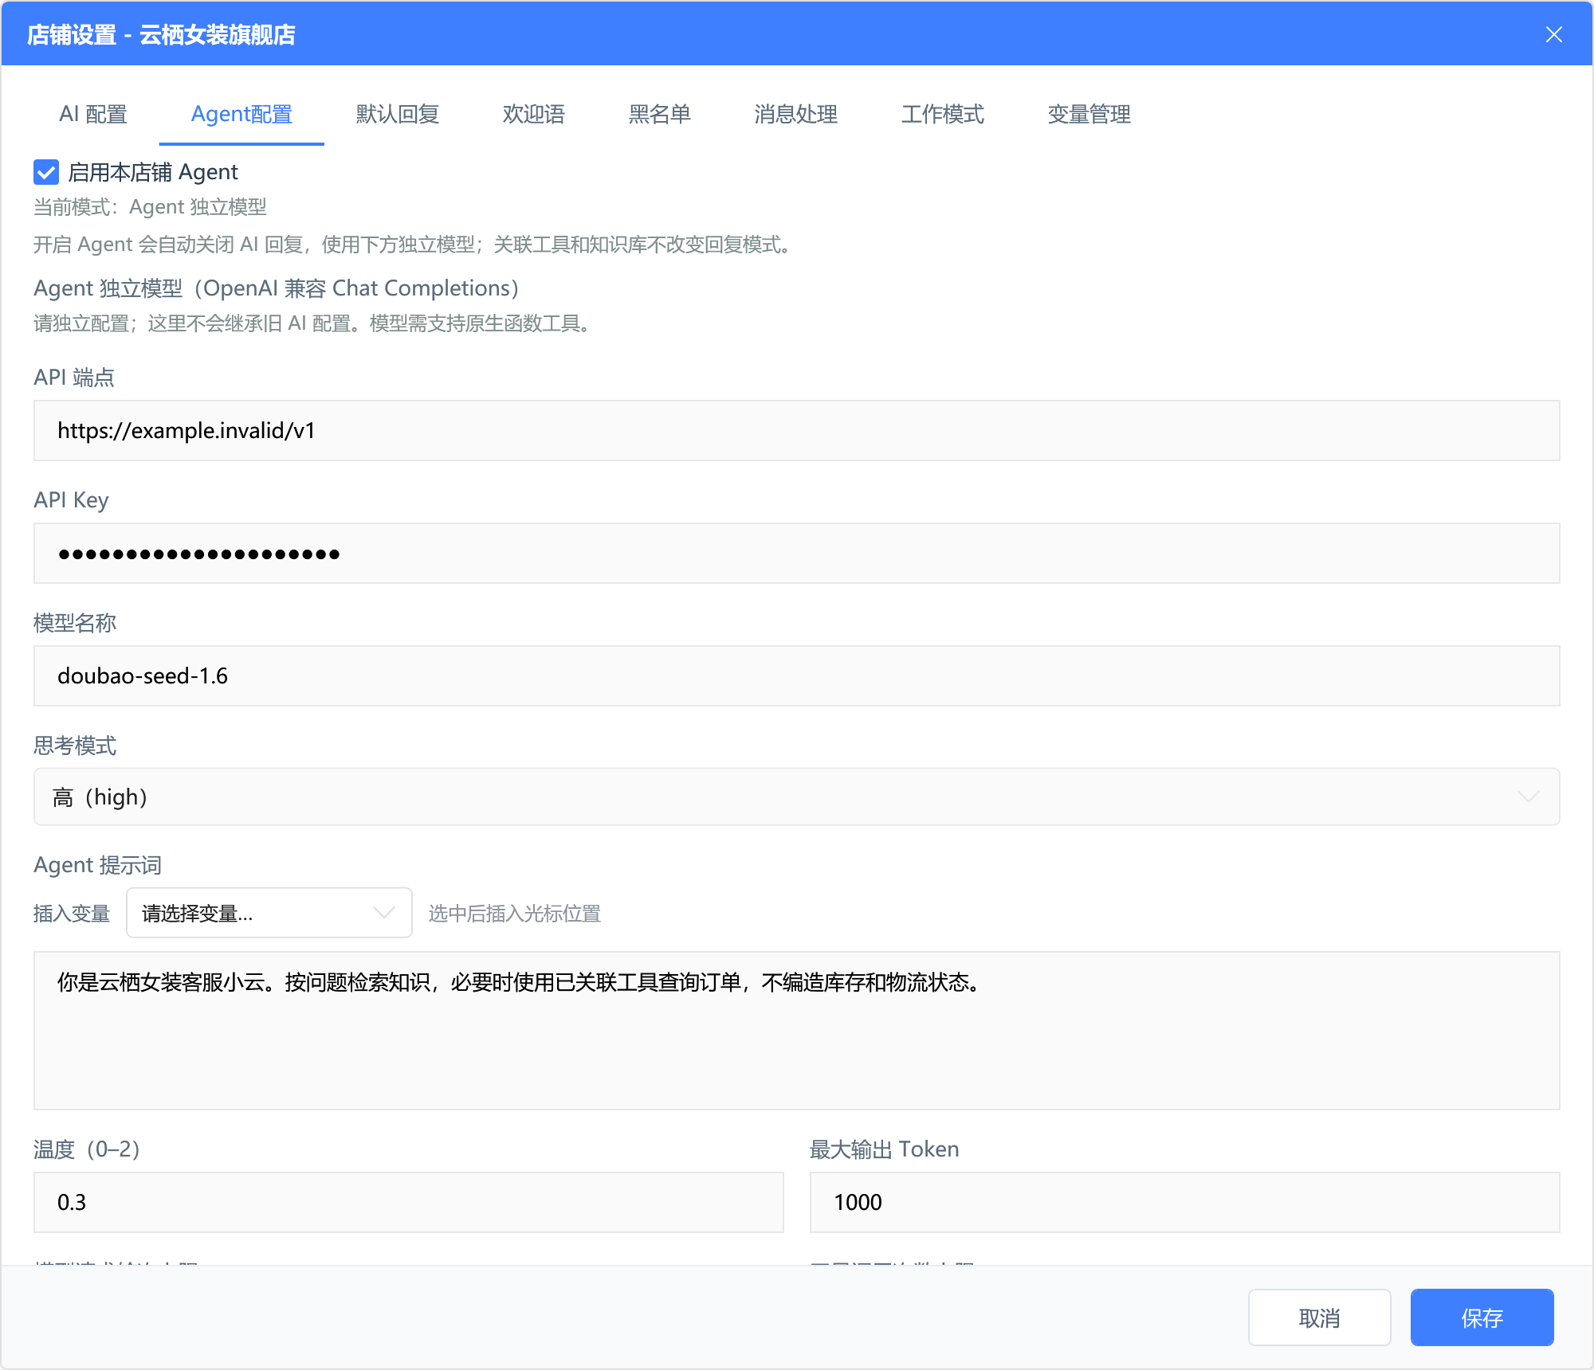Viewport: 1594px width, 1370px height.
Task: Click the chevron arrow of 思考模式 select
Action: pos(1528,797)
